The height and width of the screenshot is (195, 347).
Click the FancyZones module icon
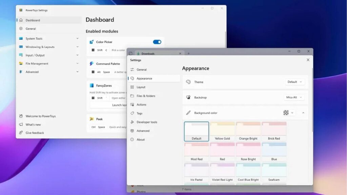(91, 86)
